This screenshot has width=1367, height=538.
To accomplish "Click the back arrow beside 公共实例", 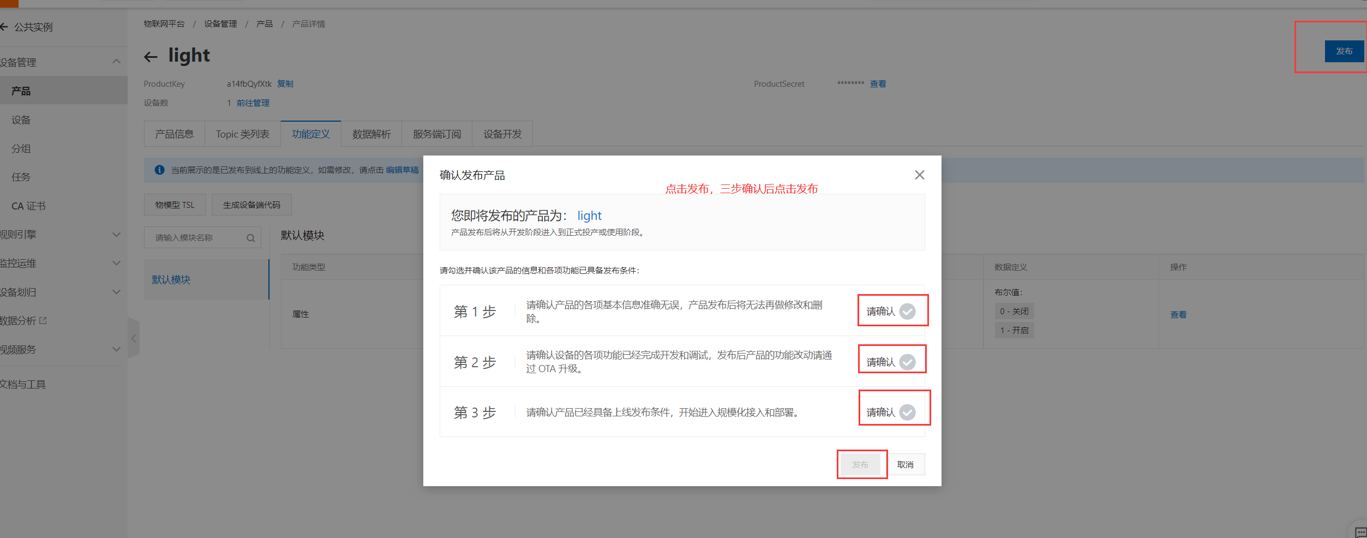I will pyautogui.click(x=4, y=26).
